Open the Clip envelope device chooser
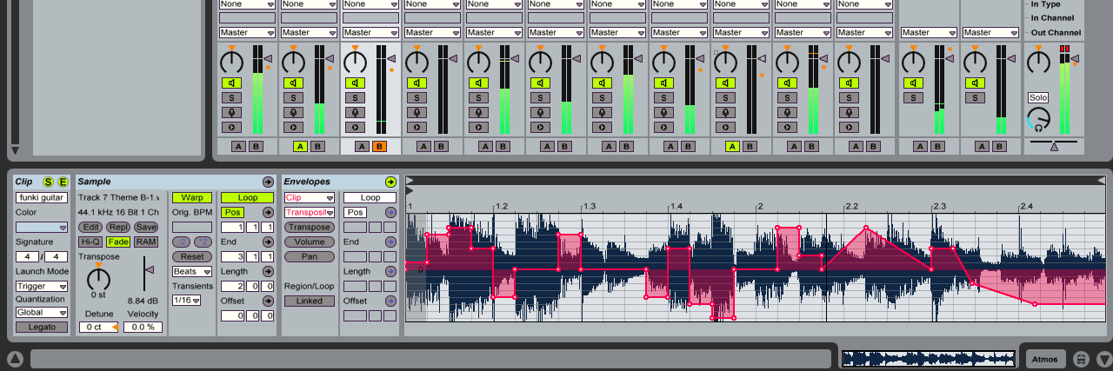The image size is (1113, 371). pos(310,197)
